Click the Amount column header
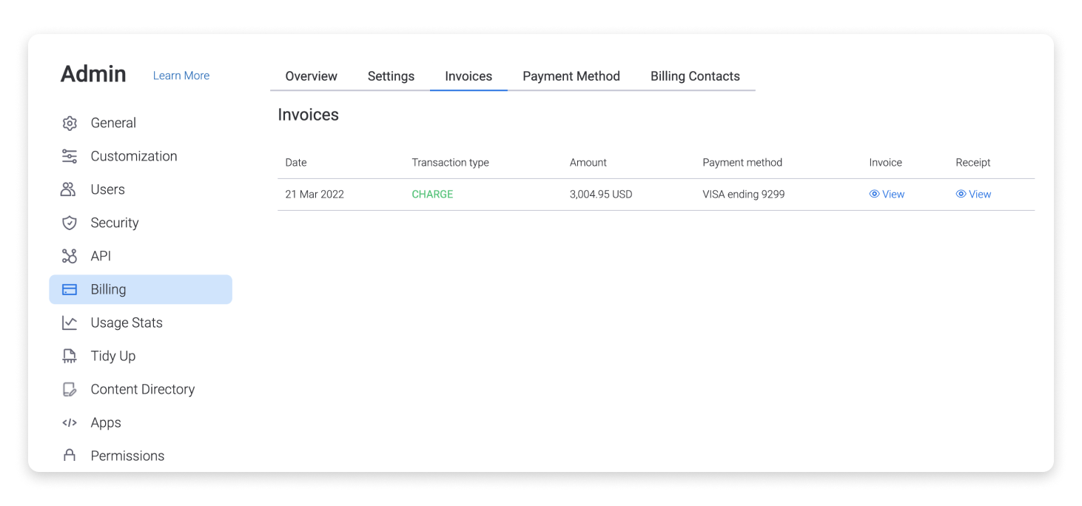Viewport: 1082px width, 506px height. click(588, 162)
